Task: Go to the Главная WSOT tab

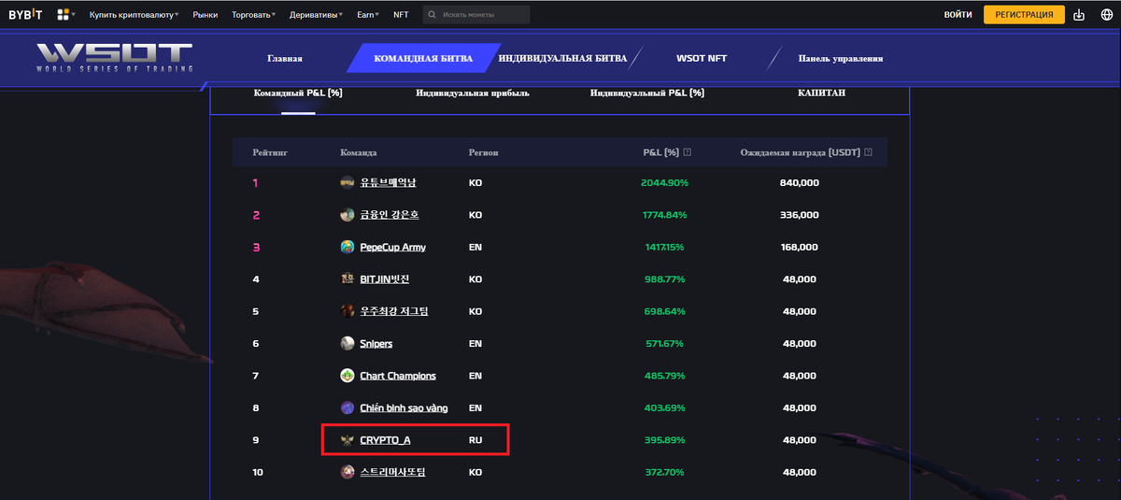Action: pos(285,58)
